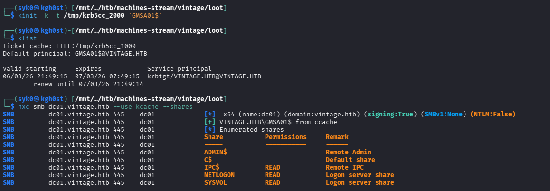Select the C$ share name

[208, 160]
